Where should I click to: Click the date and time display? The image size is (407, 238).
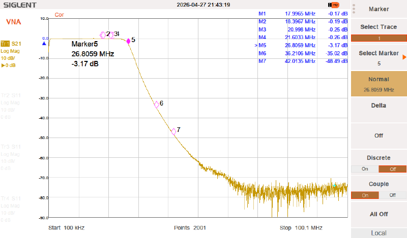click(203, 5)
